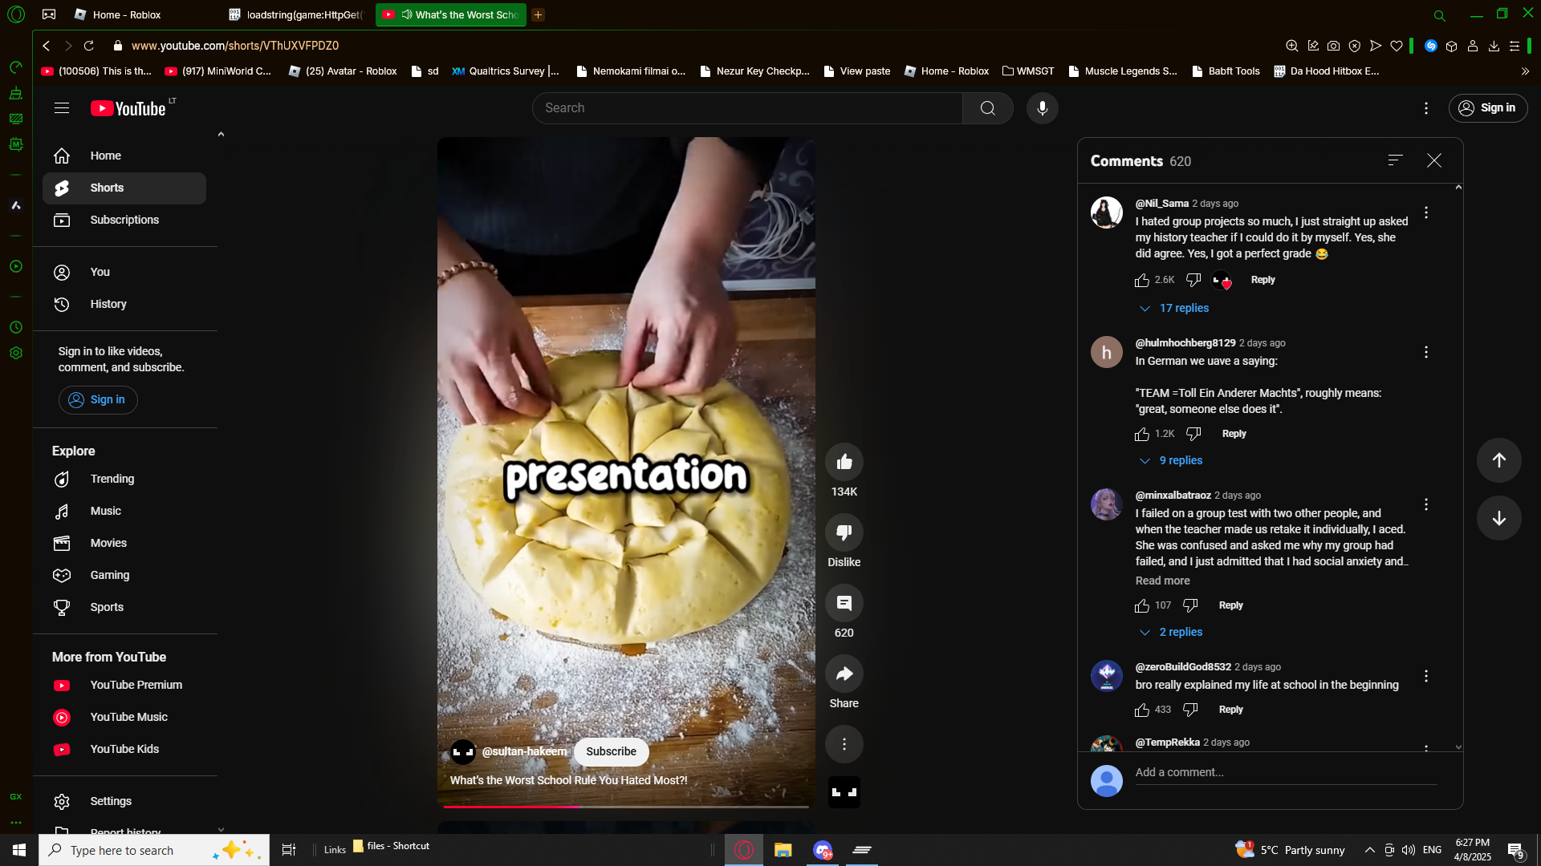Expand the 9 replies thread
Screen dimensions: 1541x866
pyautogui.click(x=1180, y=460)
